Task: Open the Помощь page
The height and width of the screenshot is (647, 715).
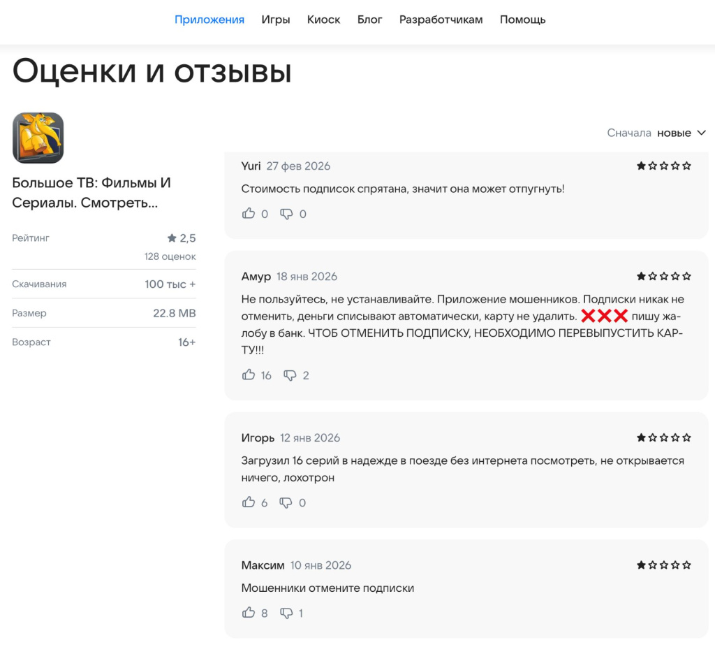Action: [522, 20]
